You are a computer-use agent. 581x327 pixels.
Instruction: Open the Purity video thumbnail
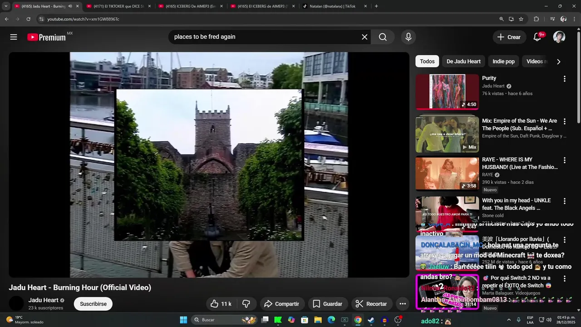point(447,92)
